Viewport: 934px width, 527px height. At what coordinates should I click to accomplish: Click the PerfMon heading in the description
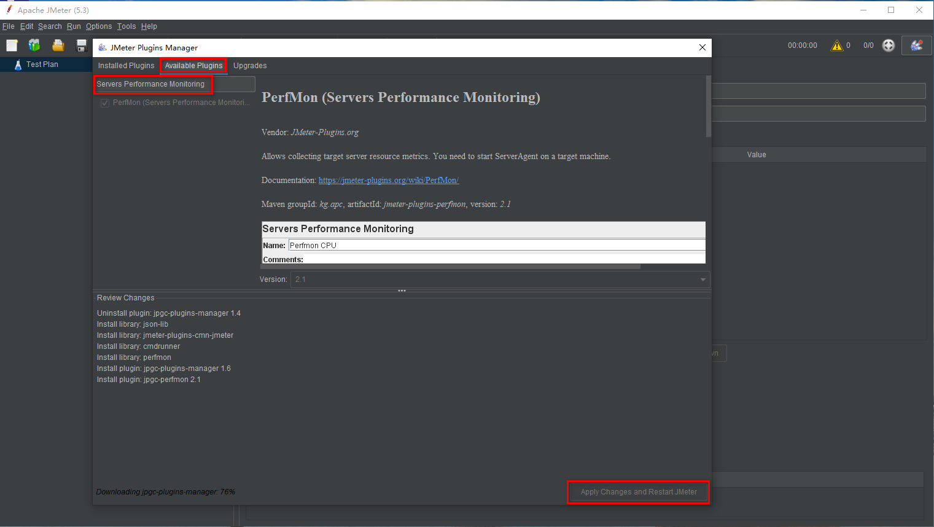coord(401,98)
